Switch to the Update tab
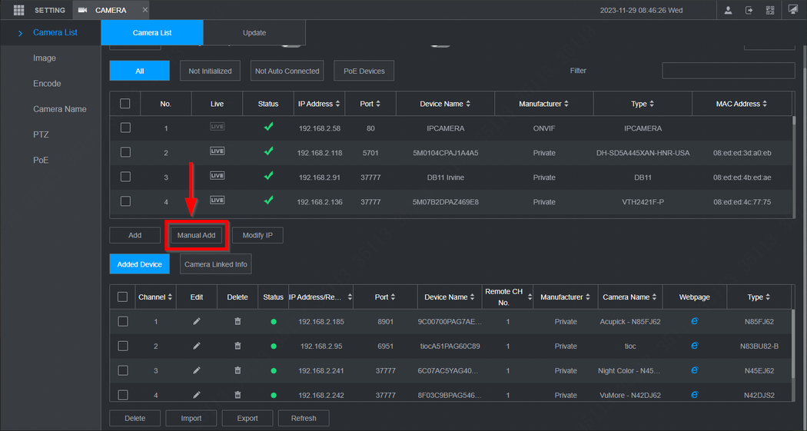Viewport: 807px width, 431px height. pyautogui.click(x=254, y=33)
